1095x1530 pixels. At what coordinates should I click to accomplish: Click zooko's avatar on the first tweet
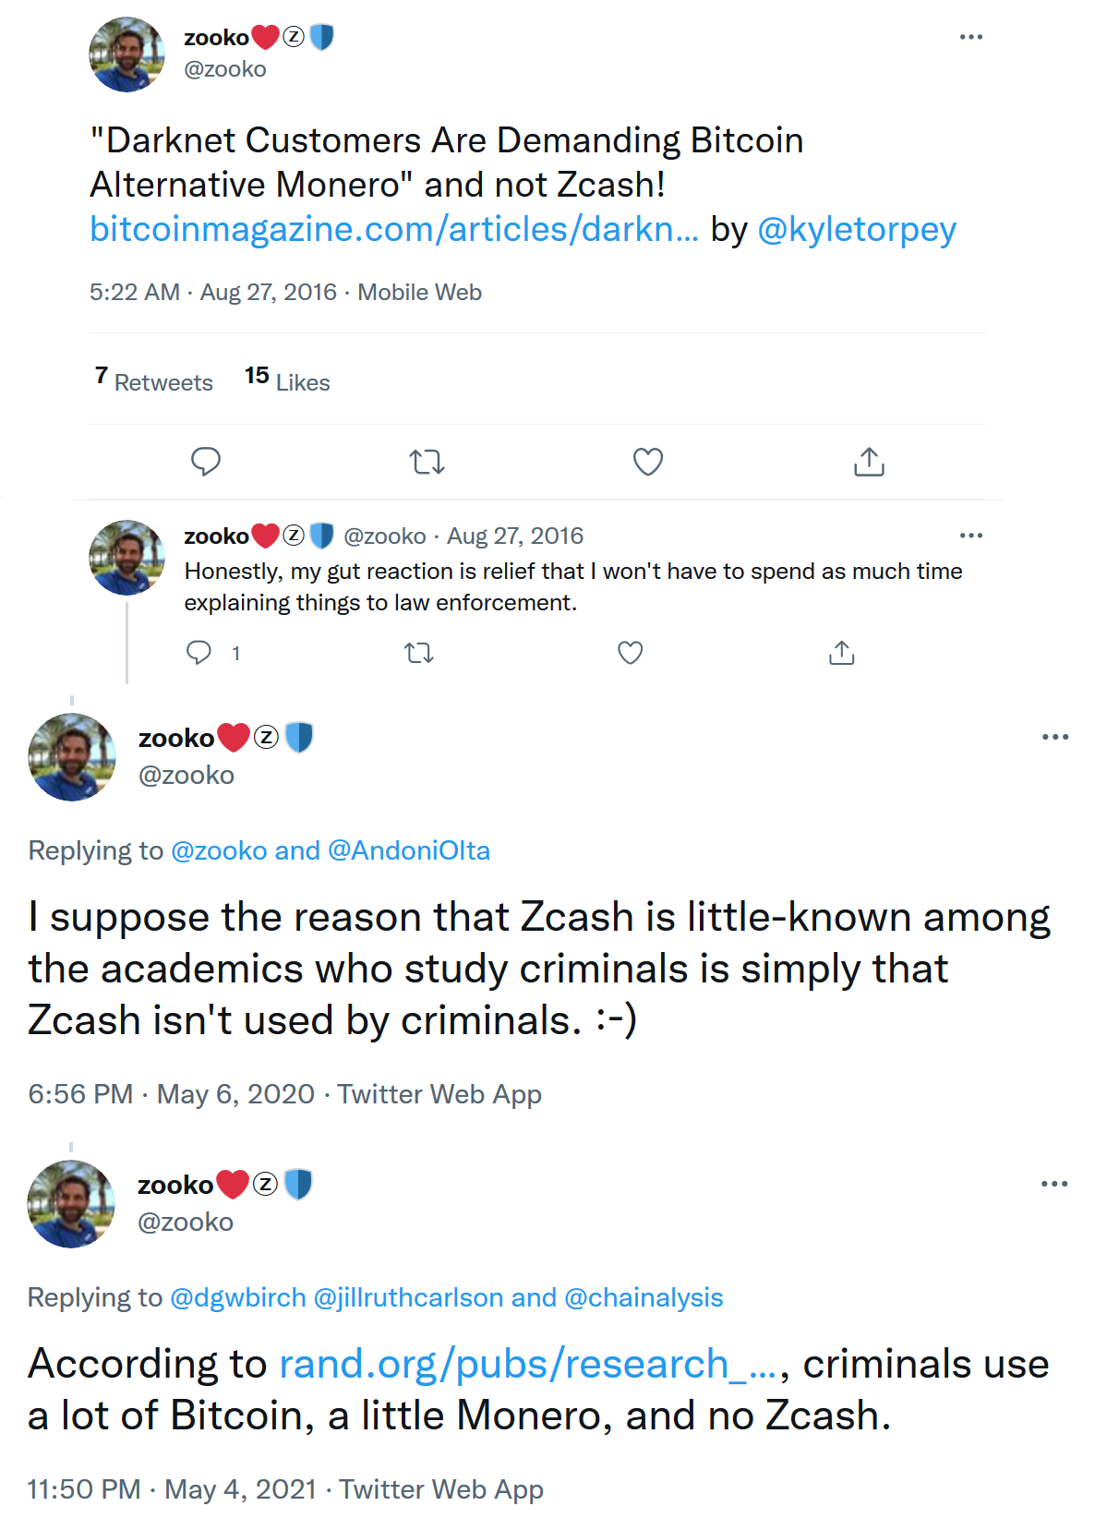pyautogui.click(x=126, y=54)
